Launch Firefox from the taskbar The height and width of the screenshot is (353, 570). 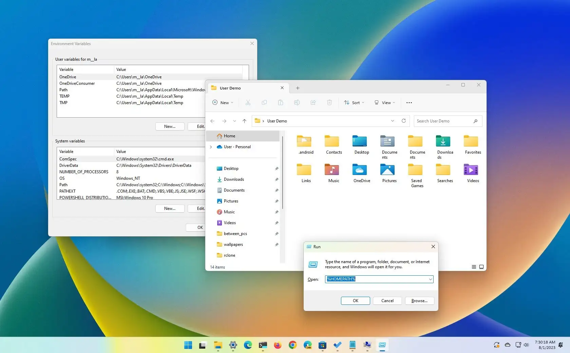point(278,345)
